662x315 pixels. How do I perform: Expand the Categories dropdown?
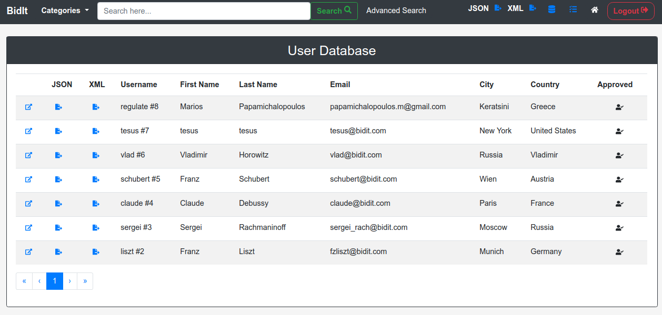(x=65, y=10)
